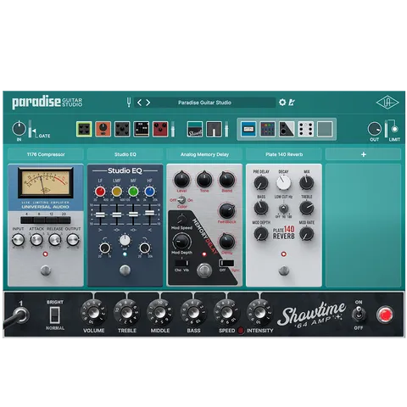Screen dimensions: 407x407
Task: Click the red amp pilot light
Action: [x=385, y=315]
